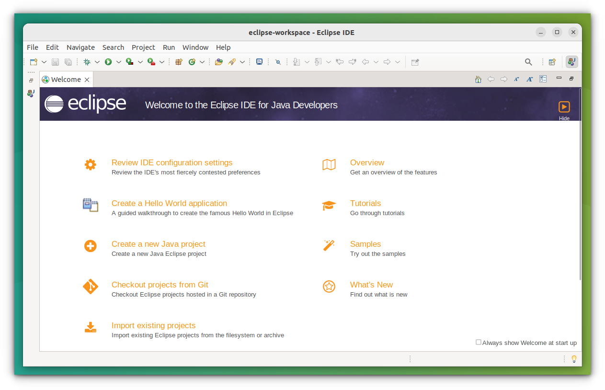This screenshot has width=605, height=390.
Task: Open the Customize Page icon
Action: (x=543, y=79)
